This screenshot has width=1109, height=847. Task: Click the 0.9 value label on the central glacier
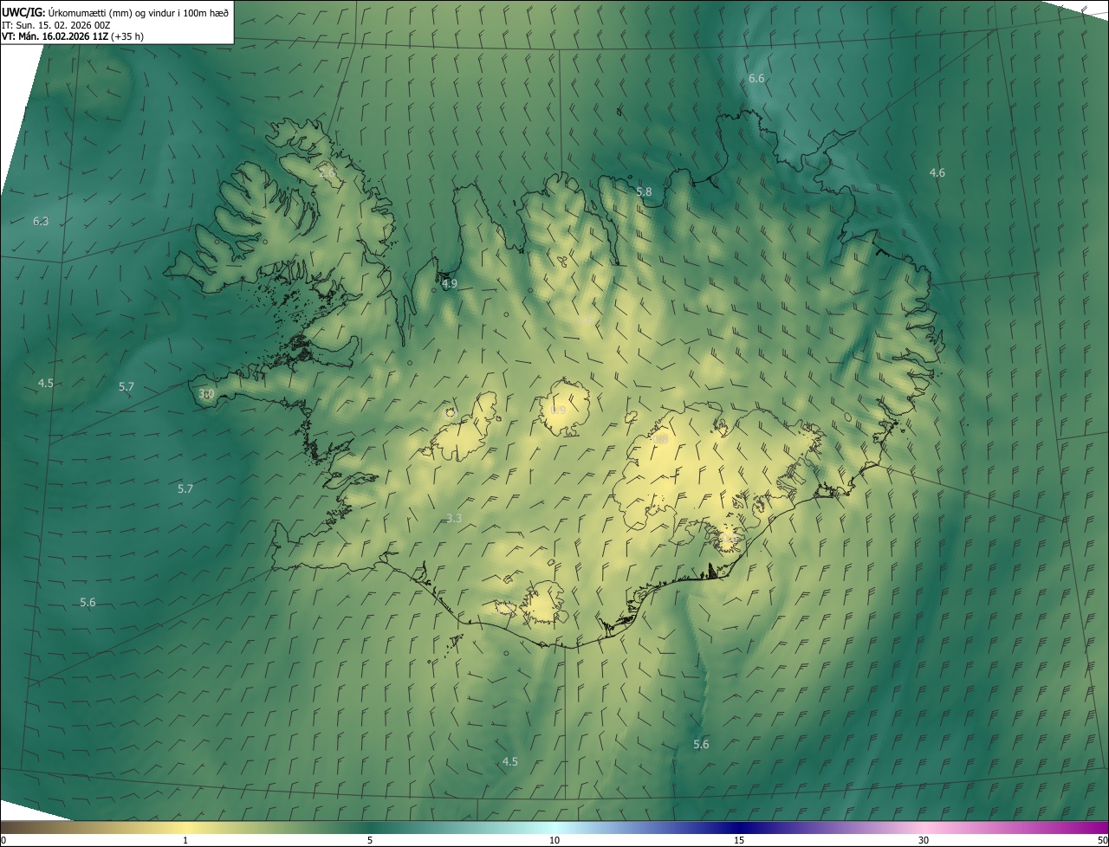pos(559,411)
